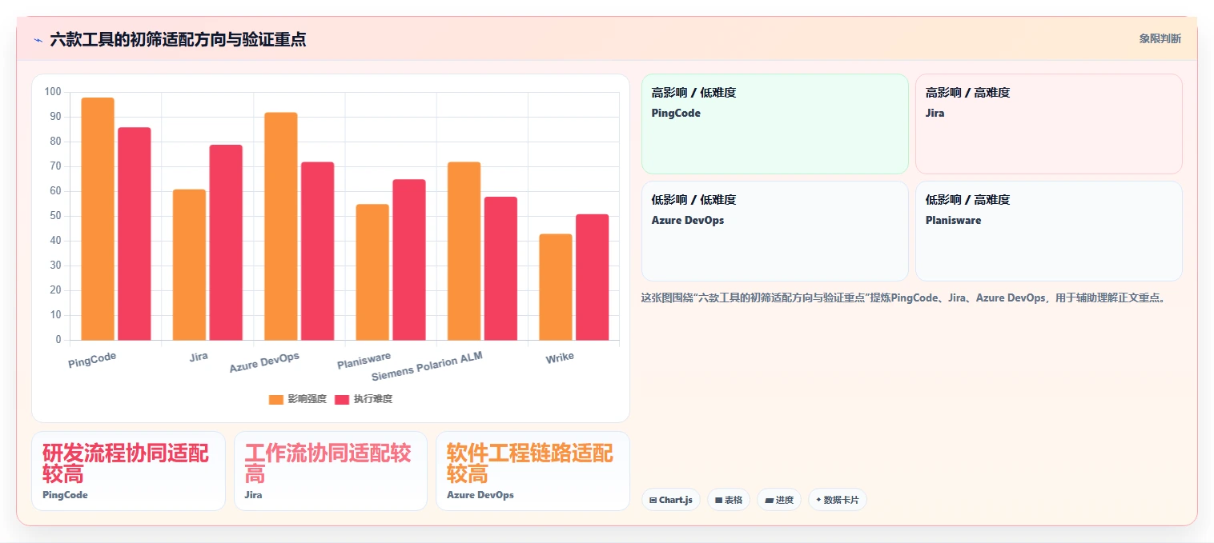This screenshot has width=1214, height=543.
Task: Toggle the orange 影响强度 legend swatch
Action: 276,399
